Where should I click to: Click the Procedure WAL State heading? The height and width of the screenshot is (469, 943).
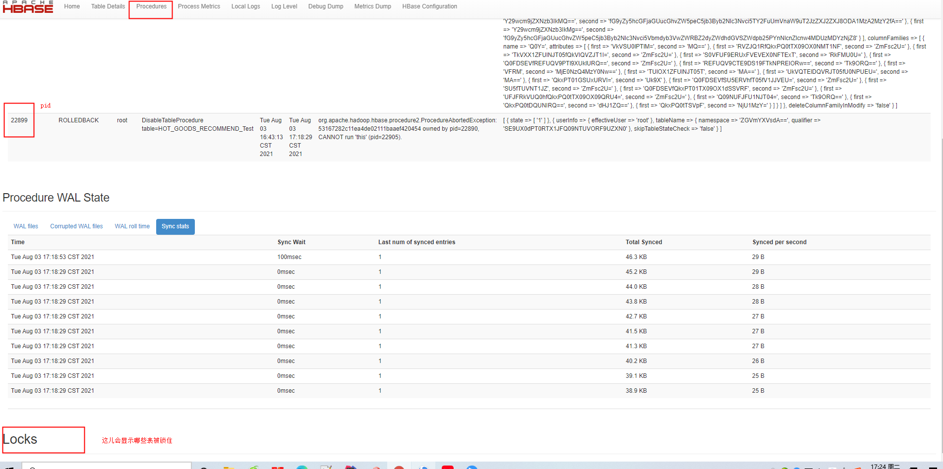pos(56,198)
